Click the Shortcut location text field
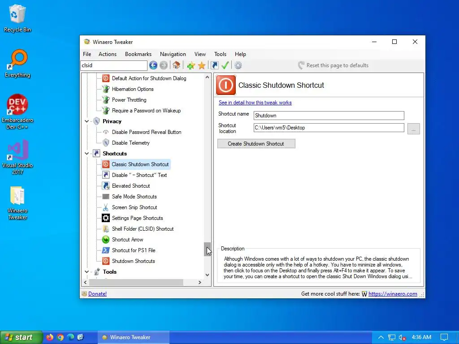This screenshot has height=344, width=459. point(329,128)
